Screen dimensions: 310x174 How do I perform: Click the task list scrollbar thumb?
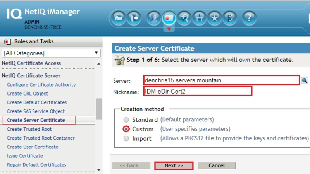point(99,109)
